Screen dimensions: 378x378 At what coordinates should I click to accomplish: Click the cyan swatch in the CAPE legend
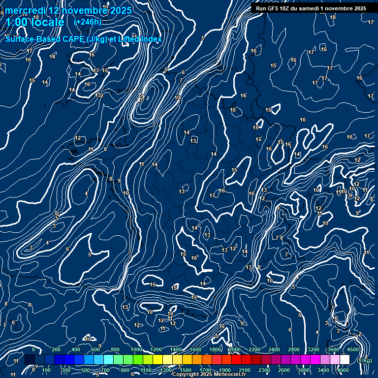pos(108,359)
